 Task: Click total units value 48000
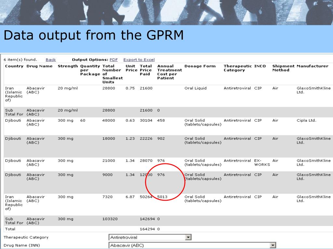pyautogui.click(x=109, y=120)
